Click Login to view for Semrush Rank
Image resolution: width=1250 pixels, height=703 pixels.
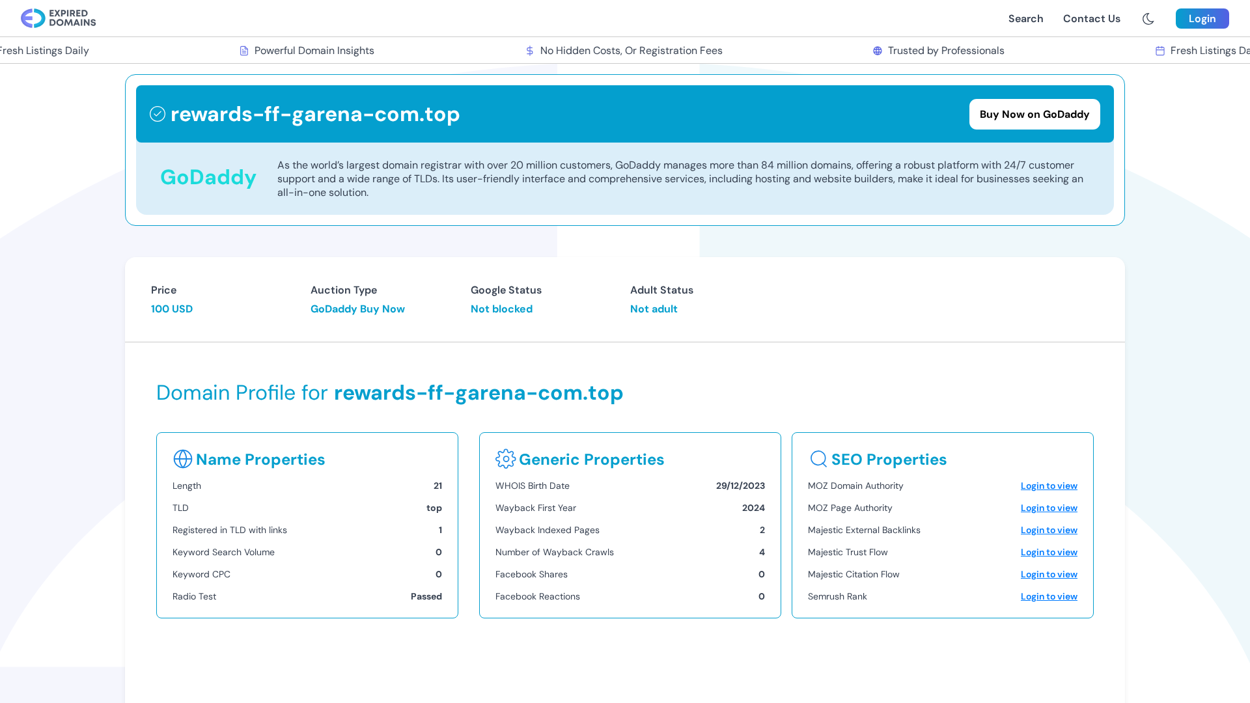tap(1049, 596)
